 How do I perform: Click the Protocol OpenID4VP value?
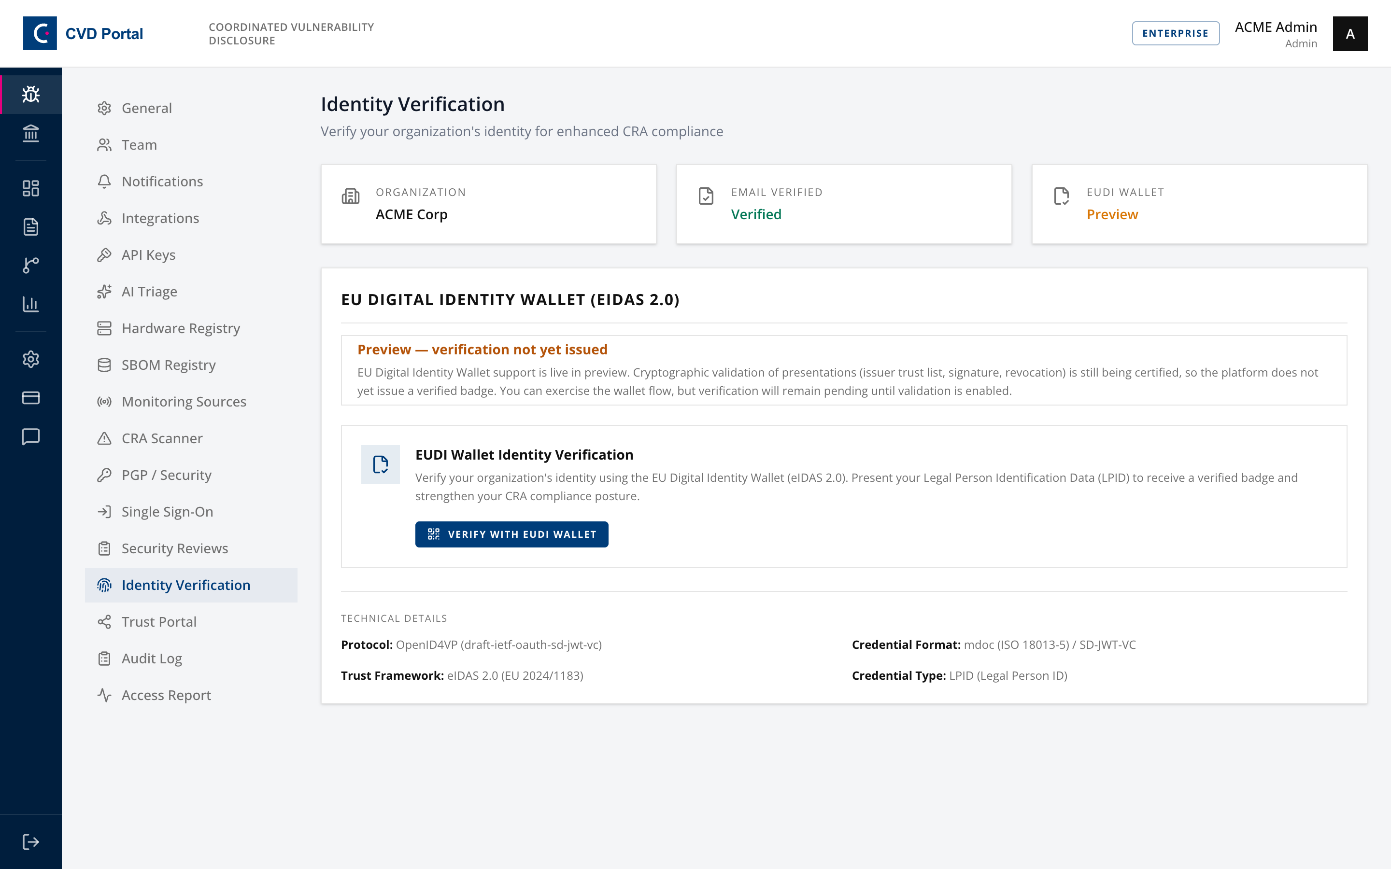(498, 645)
